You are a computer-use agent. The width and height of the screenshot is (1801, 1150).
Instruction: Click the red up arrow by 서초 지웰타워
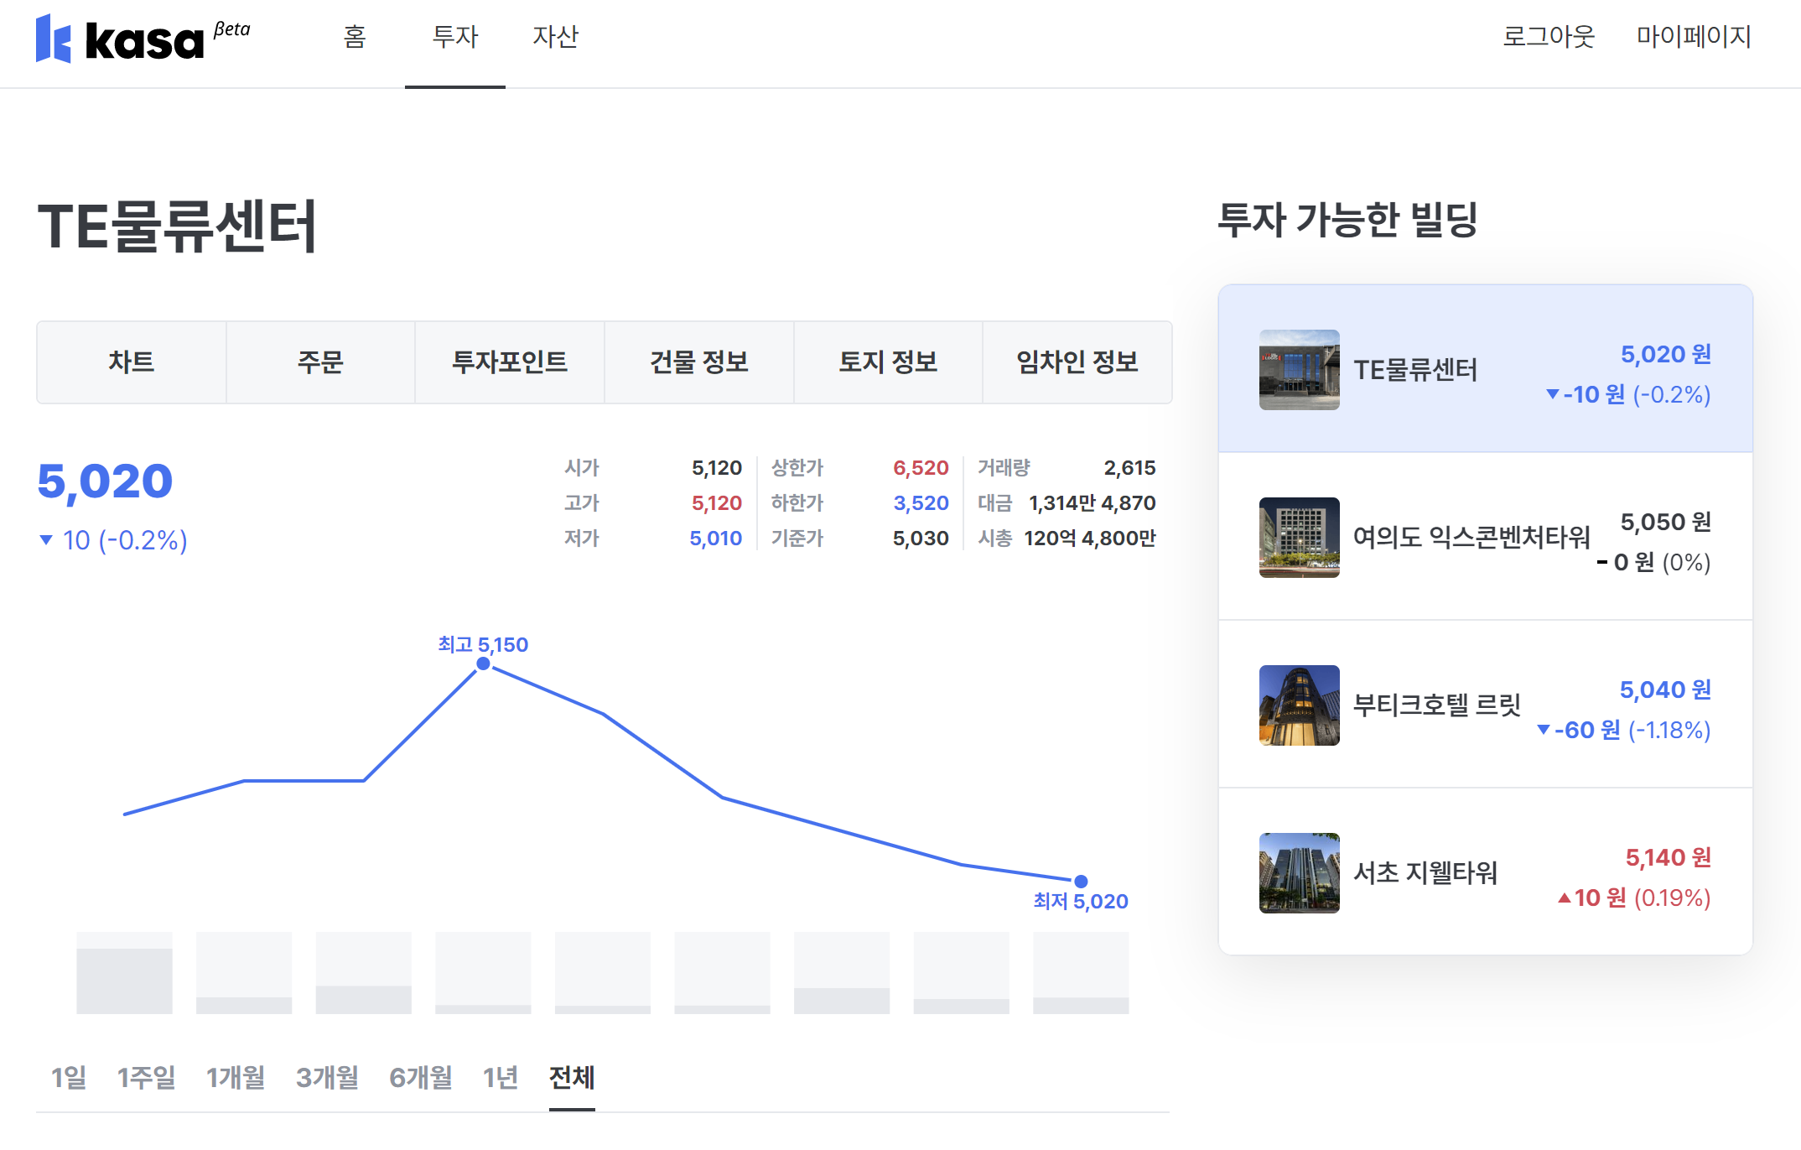point(1564,898)
